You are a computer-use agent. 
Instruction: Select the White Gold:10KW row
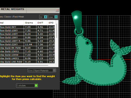(27, 55)
